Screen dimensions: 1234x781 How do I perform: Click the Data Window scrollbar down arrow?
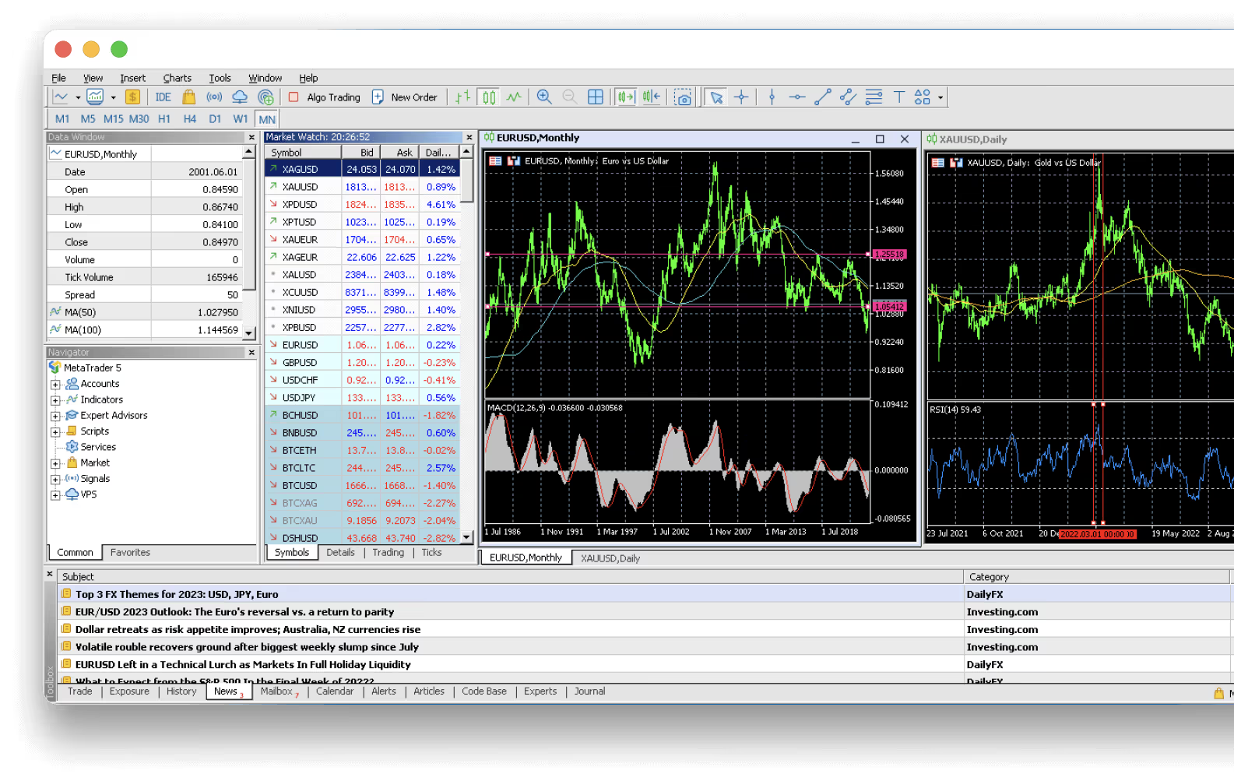point(249,332)
